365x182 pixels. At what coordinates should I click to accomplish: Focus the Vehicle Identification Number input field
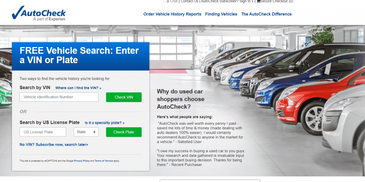tap(59, 97)
